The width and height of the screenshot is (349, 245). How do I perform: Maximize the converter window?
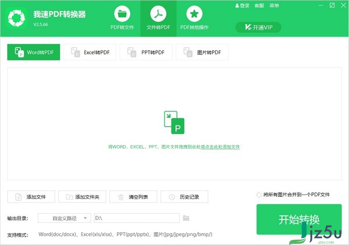(x=332, y=5)
